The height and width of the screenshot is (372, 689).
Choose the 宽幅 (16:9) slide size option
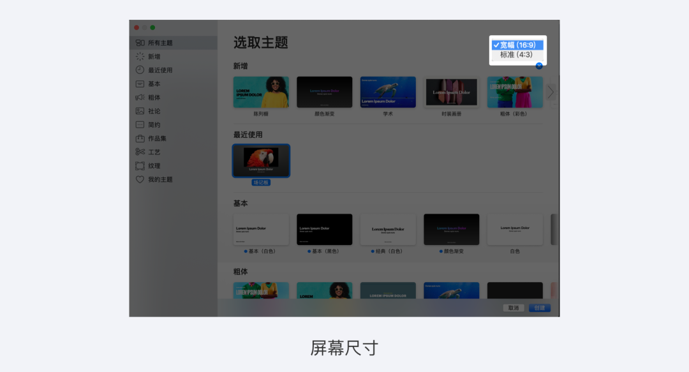(x=517, y=45)
